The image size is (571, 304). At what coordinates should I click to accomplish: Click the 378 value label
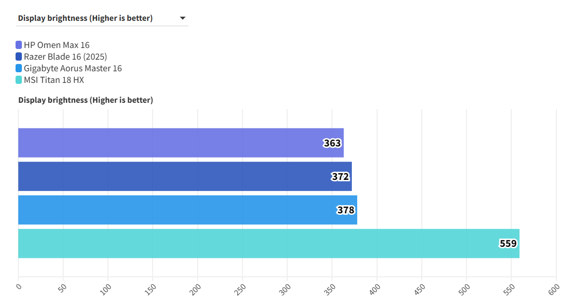click(346, 210)
